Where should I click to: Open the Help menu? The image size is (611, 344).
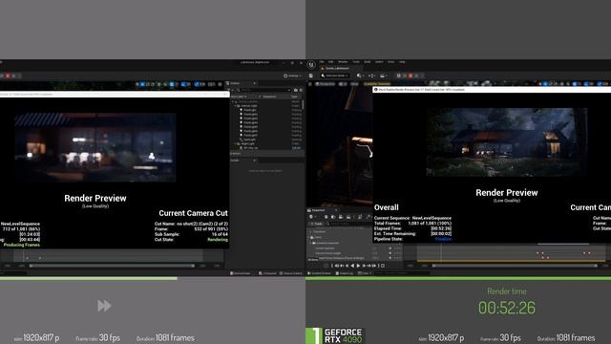402,62
